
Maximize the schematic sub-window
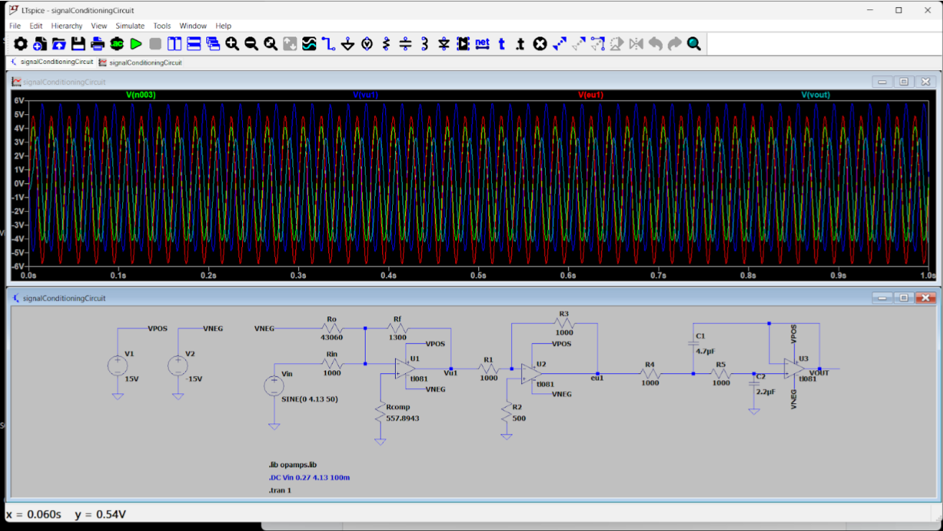pyautogui.click(x=904, y=298)
